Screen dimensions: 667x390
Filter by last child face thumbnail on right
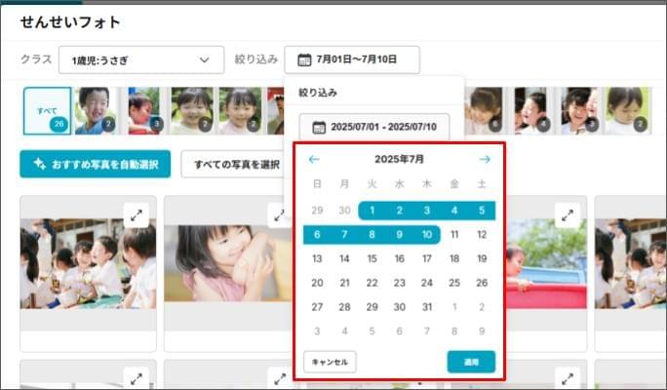[x=624, y=111]
